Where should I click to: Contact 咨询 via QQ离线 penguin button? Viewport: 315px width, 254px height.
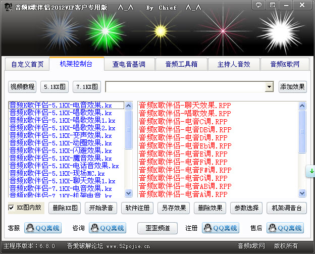click(108, 228)
